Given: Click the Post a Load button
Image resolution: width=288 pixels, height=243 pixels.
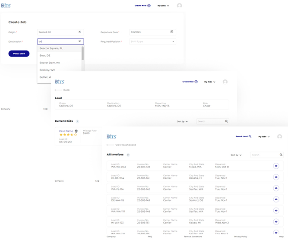Looking at the screenshot, I should tap(19, 54).
